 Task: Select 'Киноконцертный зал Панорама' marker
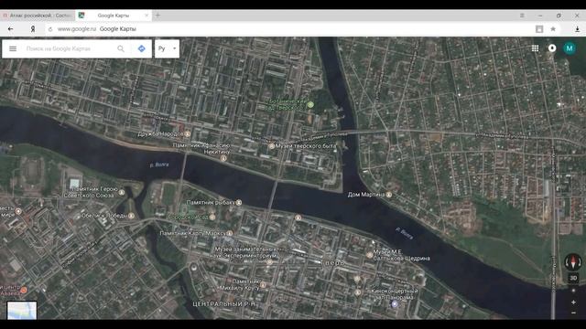click(395, 304)
